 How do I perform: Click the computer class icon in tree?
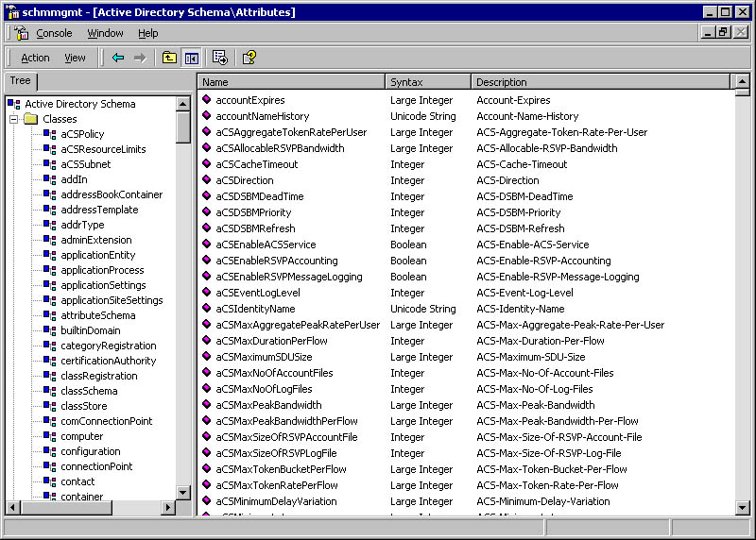(50, 436)
